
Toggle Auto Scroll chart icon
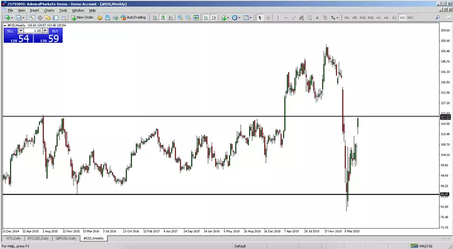click(x=206, y=18)
